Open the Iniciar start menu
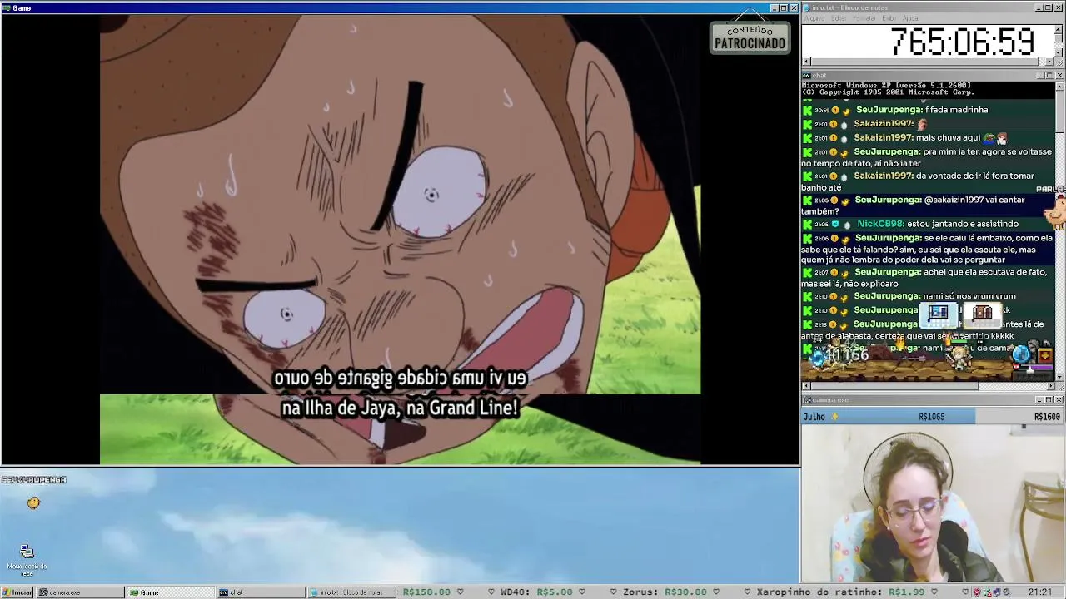Image resolution: width=1066 pixels, height=599 pixels. click(17, 592)
